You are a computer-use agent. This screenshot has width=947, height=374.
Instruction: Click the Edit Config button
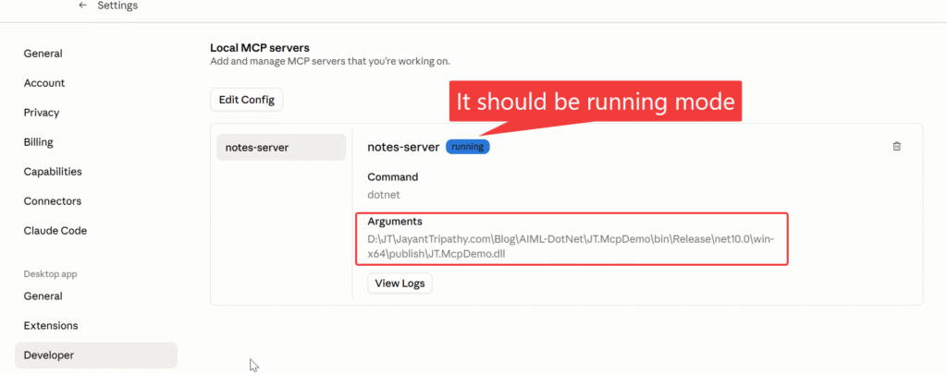246,100
